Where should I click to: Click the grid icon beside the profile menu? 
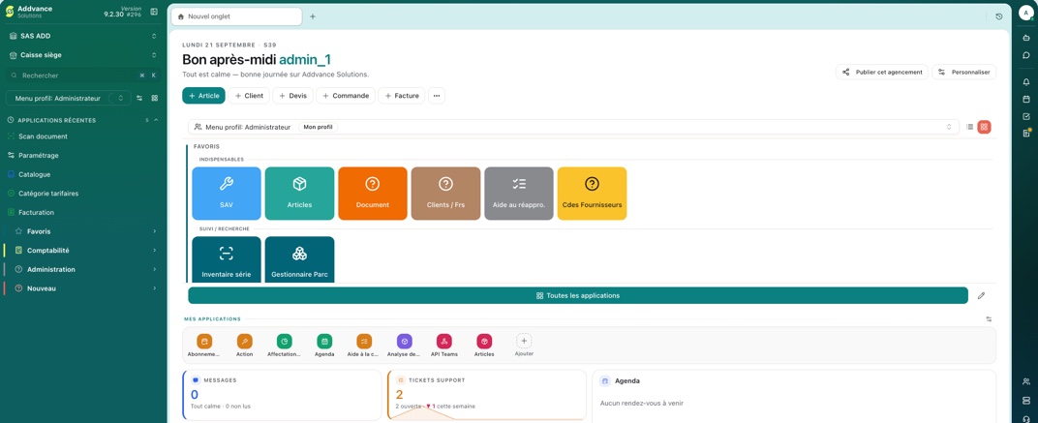pyautogui.click(x=154, y=98)
